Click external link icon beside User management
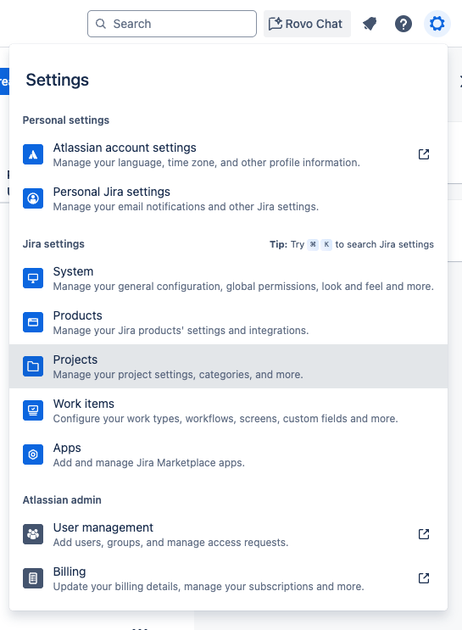This screenshot has width=462, height=630. pos(424,534)
